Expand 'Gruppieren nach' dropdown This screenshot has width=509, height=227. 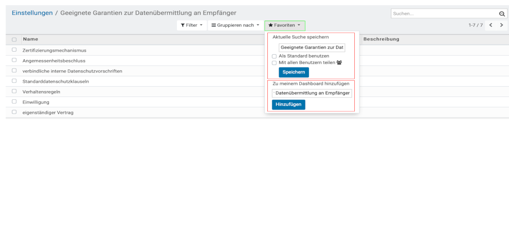click(235, 25)
